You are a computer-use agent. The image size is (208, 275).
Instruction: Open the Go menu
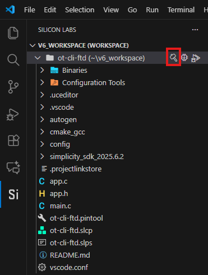[x=132, y=10]
